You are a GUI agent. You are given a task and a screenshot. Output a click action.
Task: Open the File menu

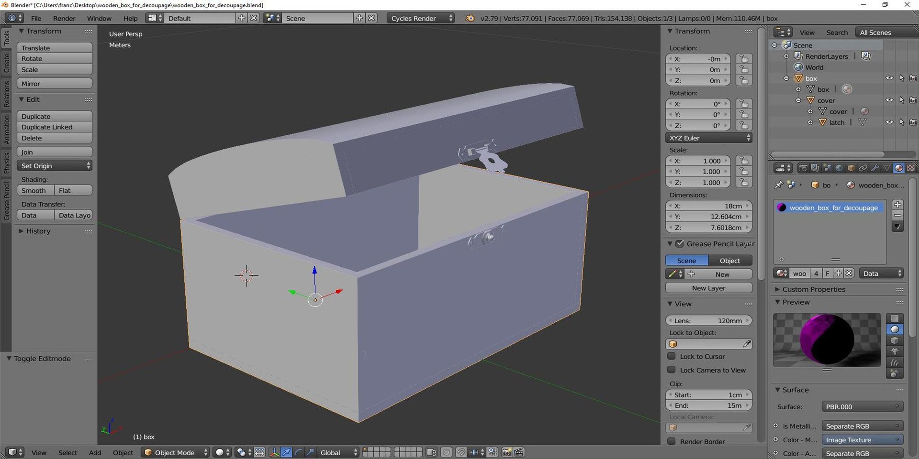pyautogui.click(x=36, y=18)
